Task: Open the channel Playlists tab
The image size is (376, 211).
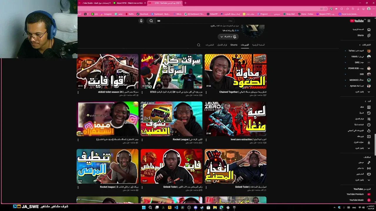Action: [x=222, y=45]
